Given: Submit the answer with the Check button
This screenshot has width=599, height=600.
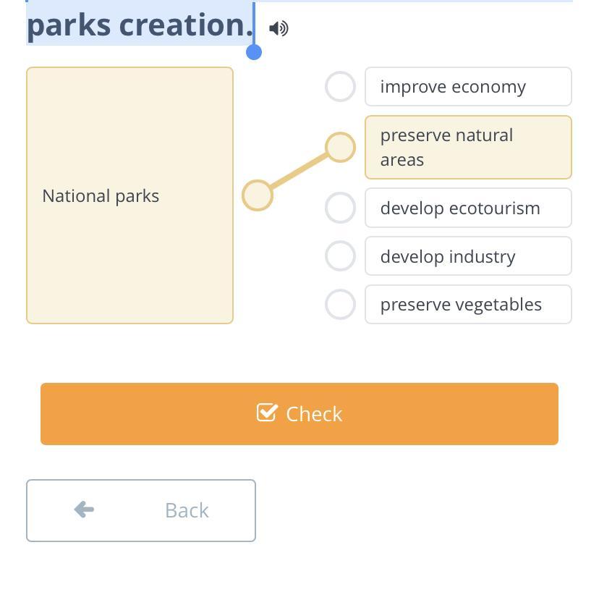Looking at the screenshot, I should pos(299,414).
